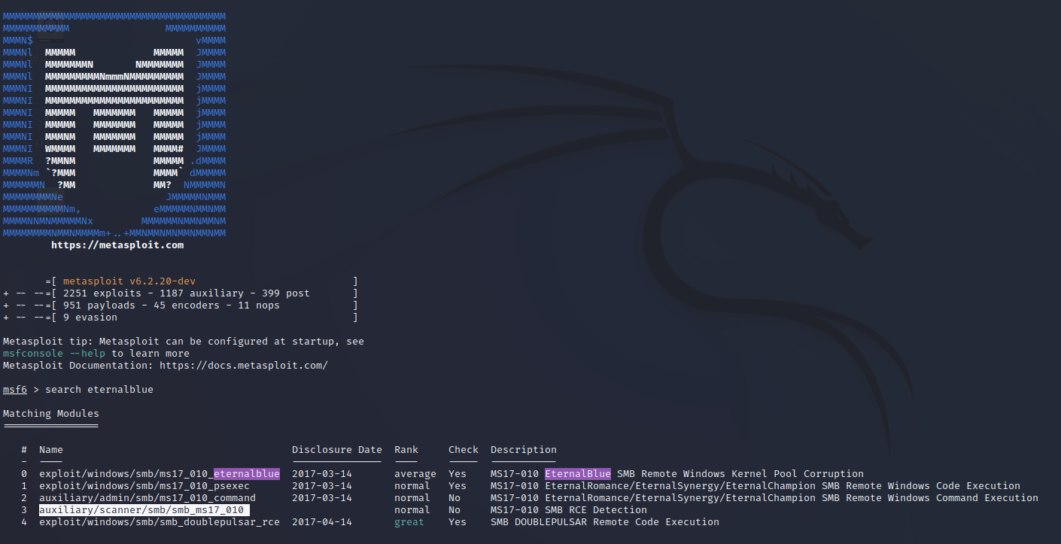Click the ms17_010_psexec row's 2017-03-14 date
Image resolution: width=1061 pixels, height=544 pixels.
click(322, 485)
